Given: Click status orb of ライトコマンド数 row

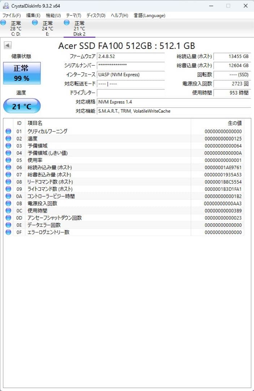Looking at the screenshot, I should point(8,189).
